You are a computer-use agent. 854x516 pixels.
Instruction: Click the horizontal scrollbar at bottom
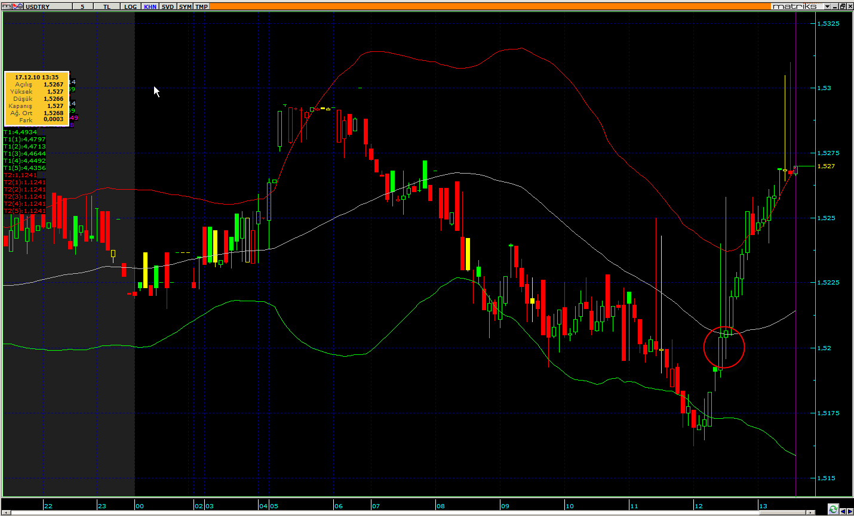(406, 512)
